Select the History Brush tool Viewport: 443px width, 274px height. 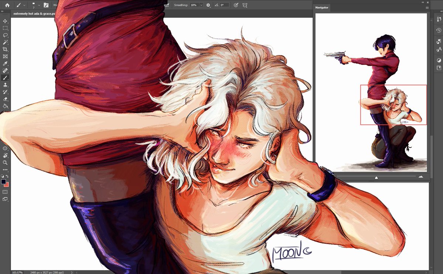[x=5, y=92]
